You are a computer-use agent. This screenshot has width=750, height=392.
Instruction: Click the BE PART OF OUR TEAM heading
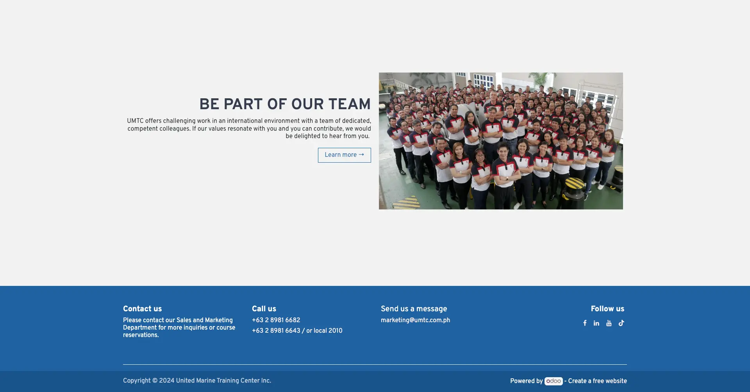tap(285, 104)
